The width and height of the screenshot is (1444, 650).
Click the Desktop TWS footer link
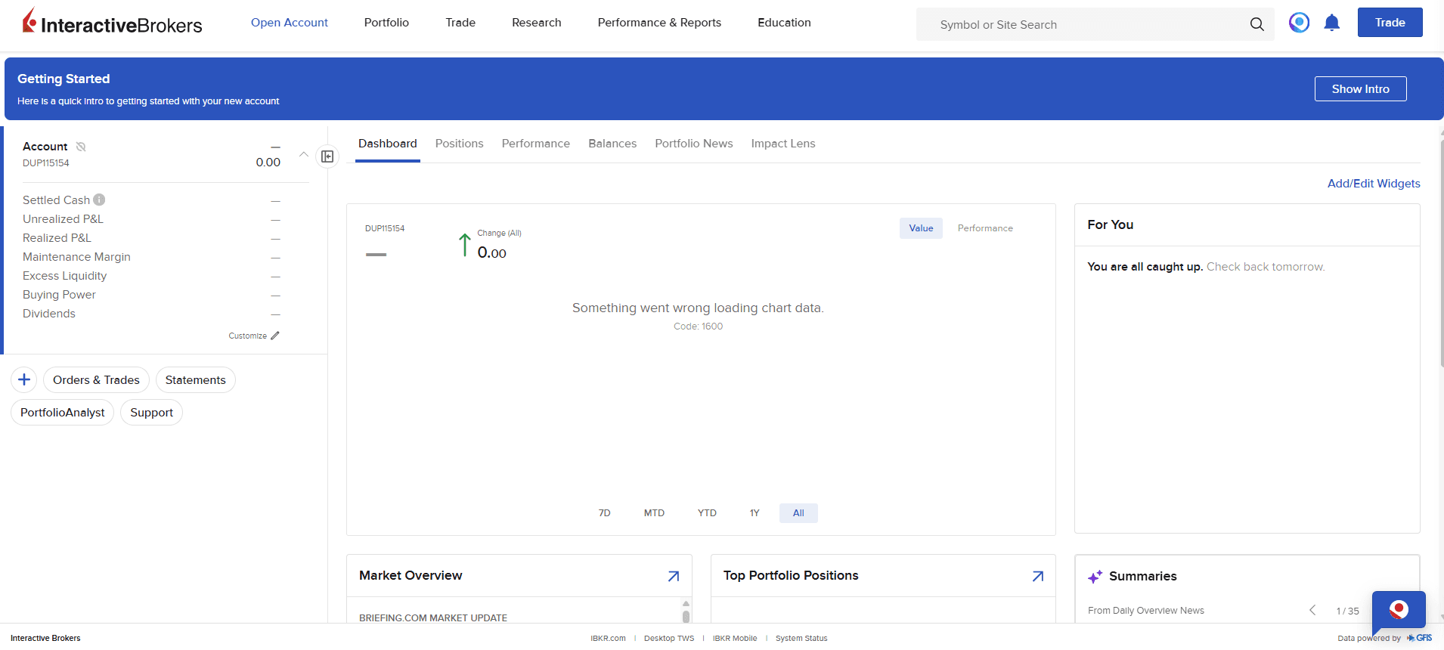pos(669,639)
